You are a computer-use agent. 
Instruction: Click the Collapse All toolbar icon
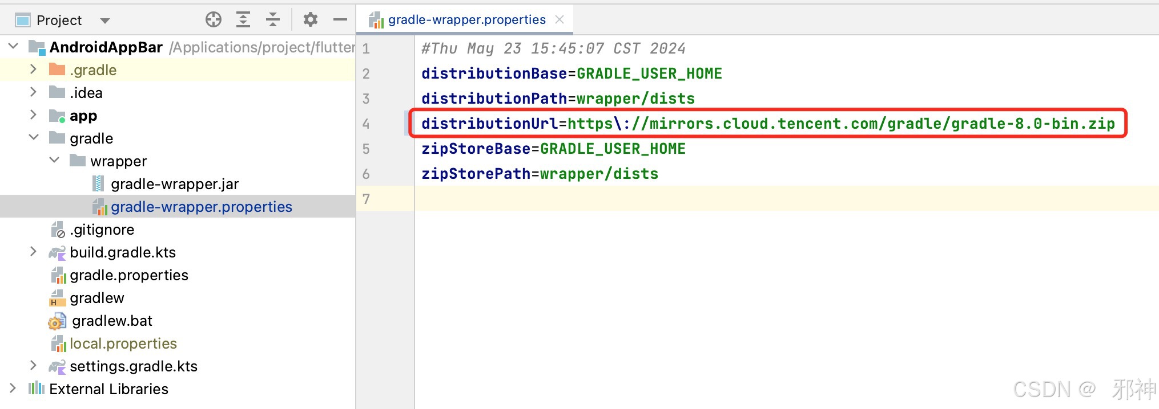click(273, 20)
